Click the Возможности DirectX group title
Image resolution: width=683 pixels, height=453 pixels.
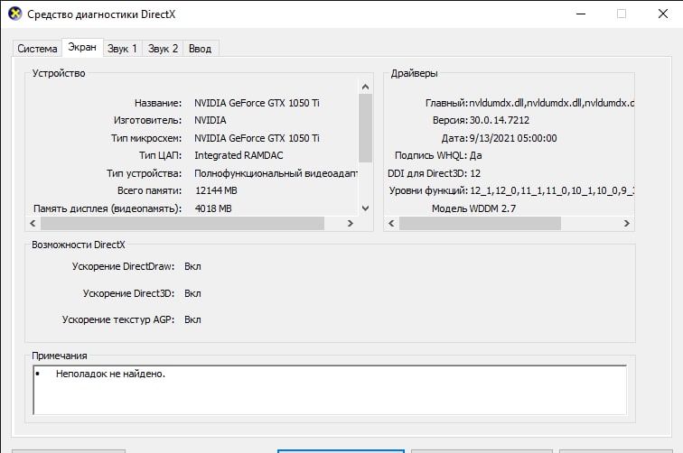tap(79, 245)
